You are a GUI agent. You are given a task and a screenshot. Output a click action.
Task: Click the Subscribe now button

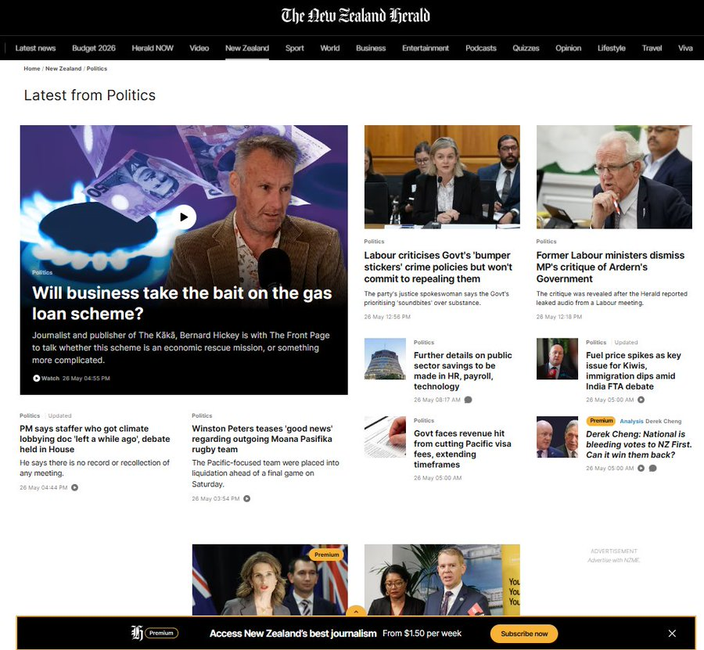524,634
